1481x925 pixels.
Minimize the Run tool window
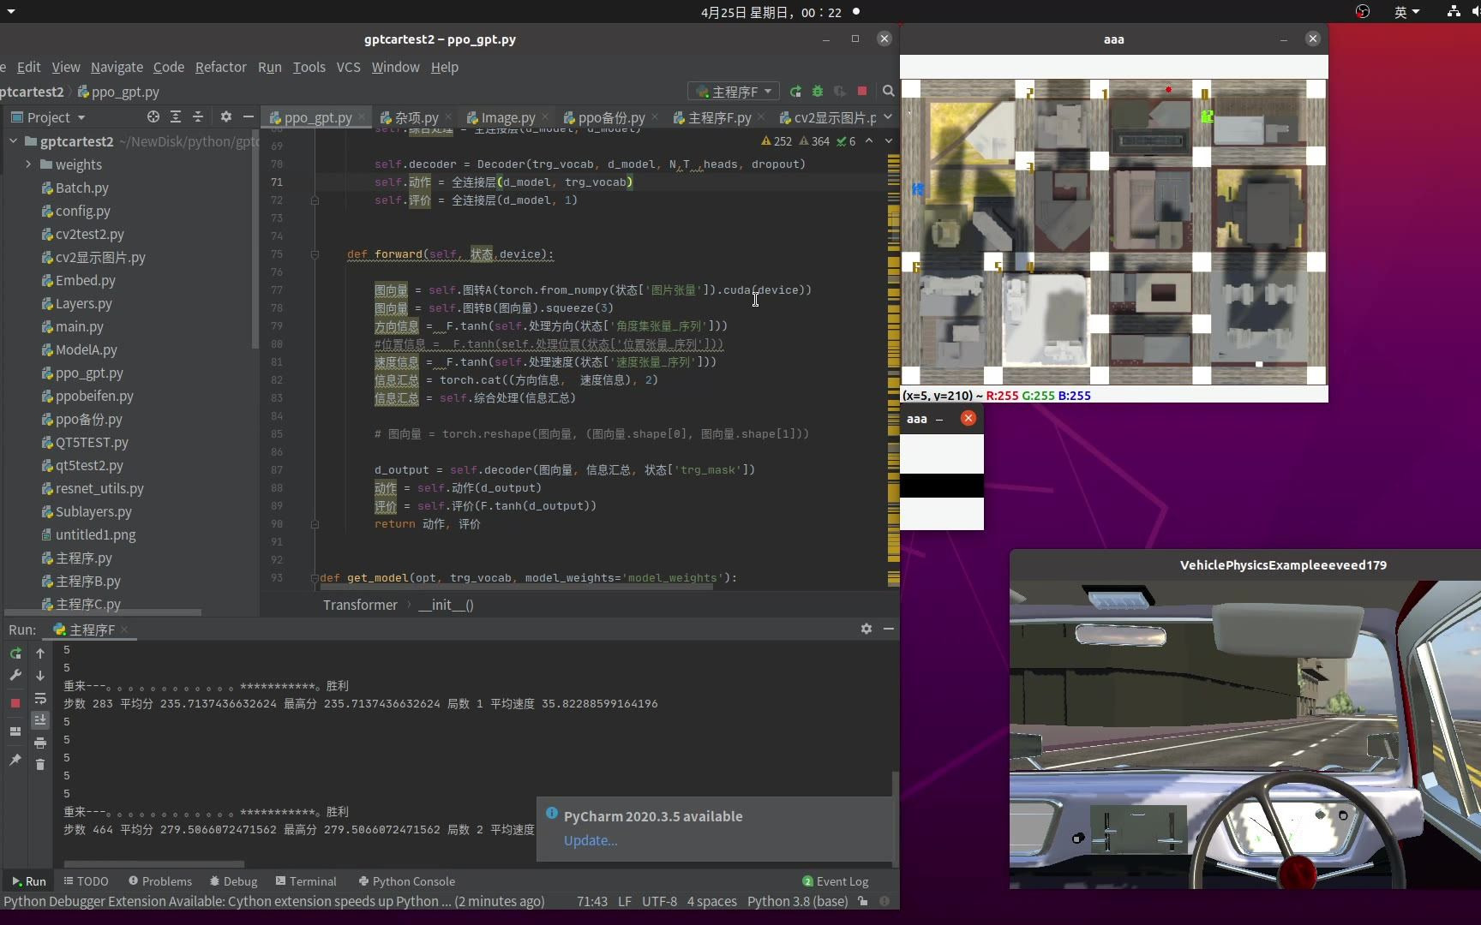pos(889,629)
